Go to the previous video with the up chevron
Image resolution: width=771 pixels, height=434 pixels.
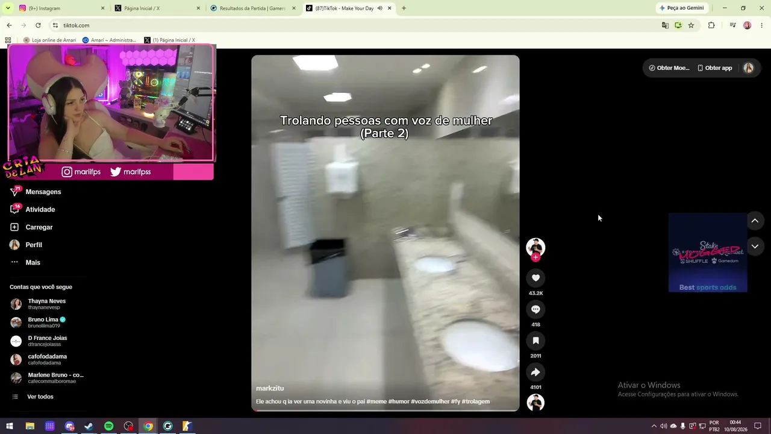click(x=755, y=221)
